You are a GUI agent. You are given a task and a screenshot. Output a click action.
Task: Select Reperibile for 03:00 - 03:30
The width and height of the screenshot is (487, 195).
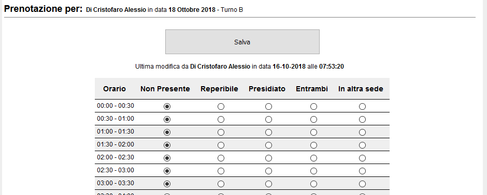(x=221, y=184)
